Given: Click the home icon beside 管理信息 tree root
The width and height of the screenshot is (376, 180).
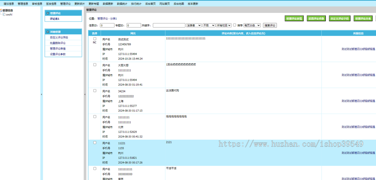Looking at the screenshot, I should [x=1, y=10].
